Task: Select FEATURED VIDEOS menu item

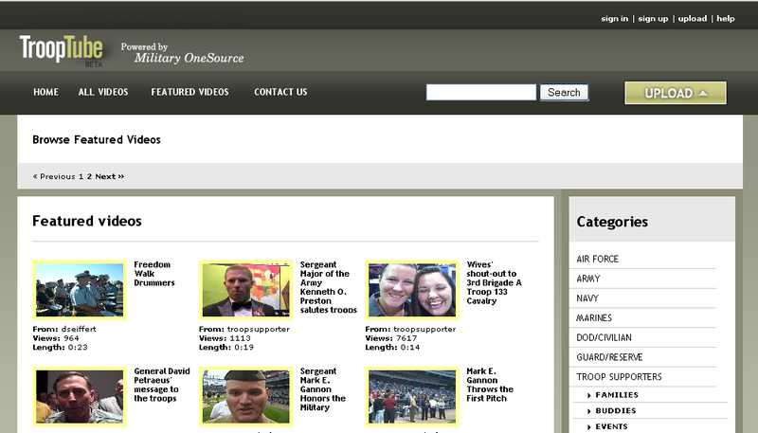Action: 190,92
